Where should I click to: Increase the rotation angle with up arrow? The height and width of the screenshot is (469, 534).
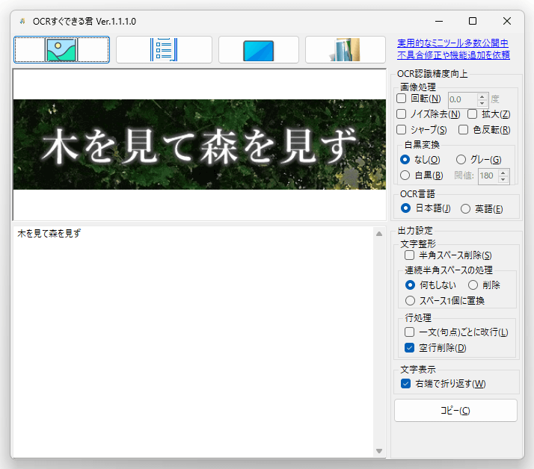[482, 96]
